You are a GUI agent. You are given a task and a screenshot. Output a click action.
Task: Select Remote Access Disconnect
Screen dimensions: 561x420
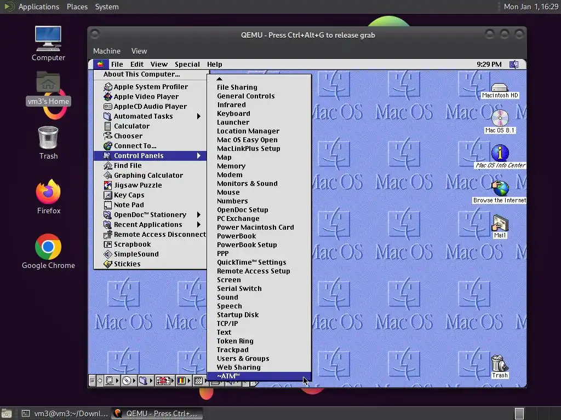pos(150,234)
